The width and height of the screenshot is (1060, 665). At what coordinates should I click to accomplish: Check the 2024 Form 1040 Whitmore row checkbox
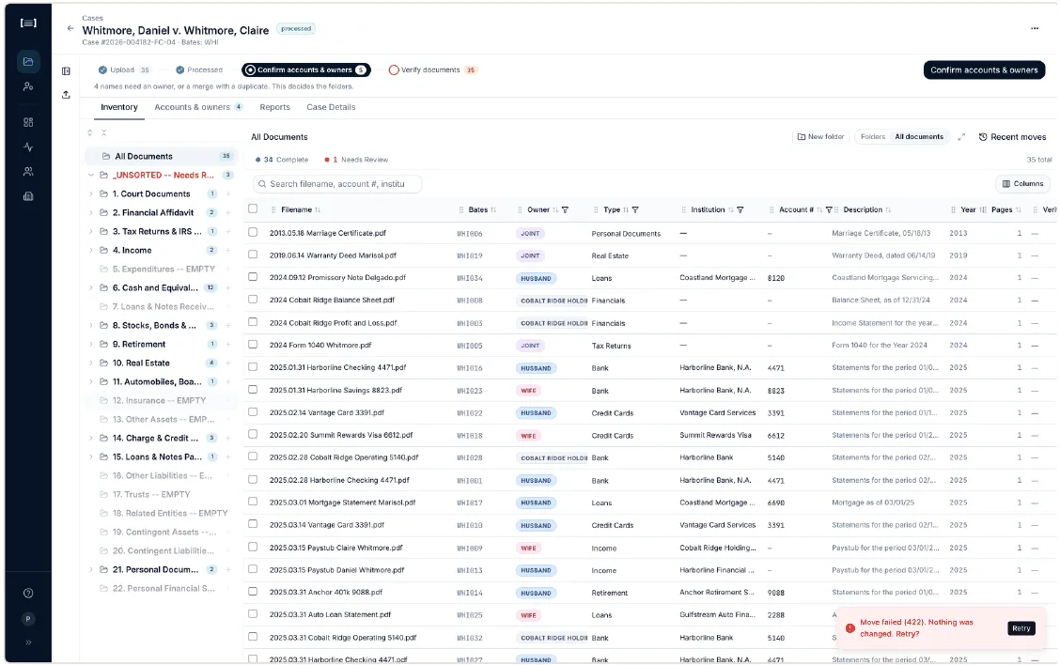253,344
